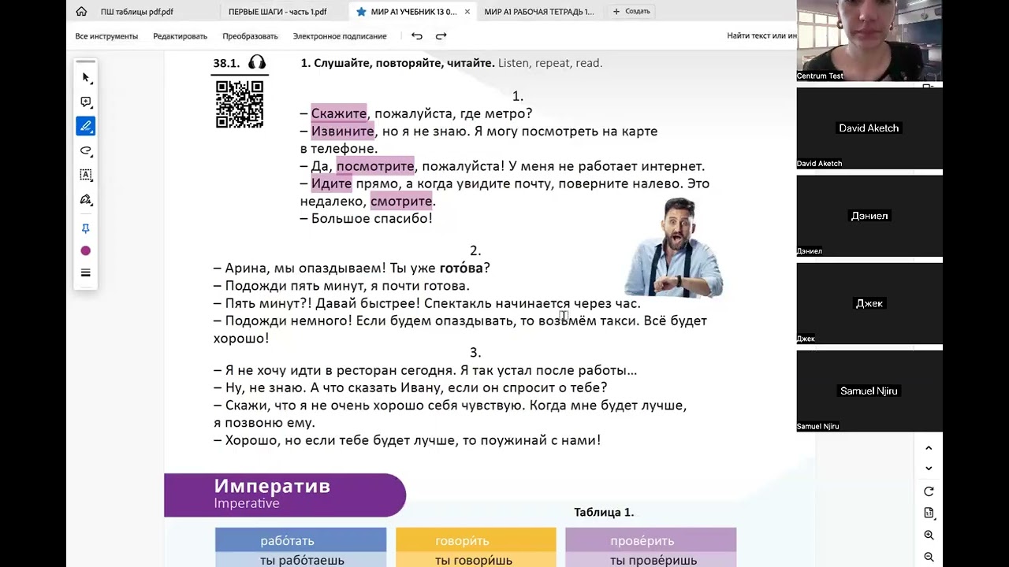Go to previous page with up chevron

[929, 448]
